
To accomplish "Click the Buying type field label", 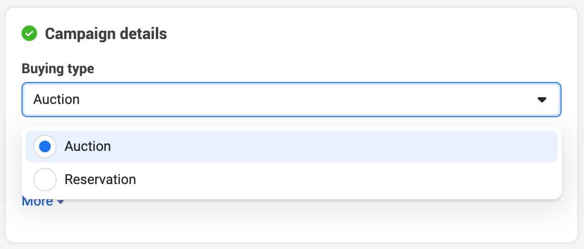I will pyautogui.click(x=58, y=69).
